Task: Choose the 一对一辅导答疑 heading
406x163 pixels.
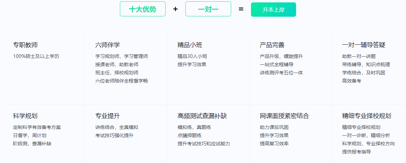Action: (x=364, y=45)
